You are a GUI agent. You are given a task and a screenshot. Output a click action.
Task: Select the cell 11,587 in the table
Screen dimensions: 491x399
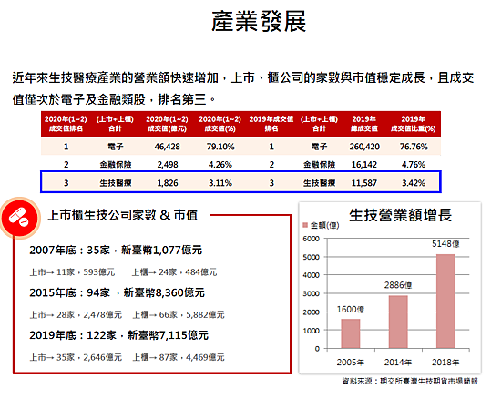click(364, 183)
